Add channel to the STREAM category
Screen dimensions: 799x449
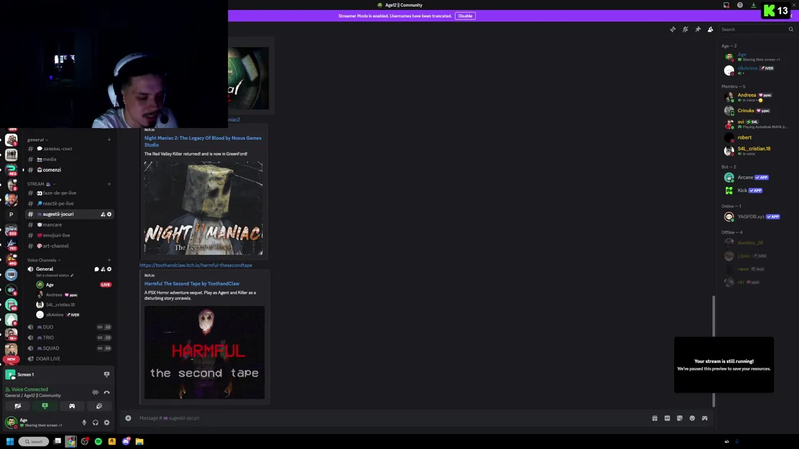coord(109,184)
